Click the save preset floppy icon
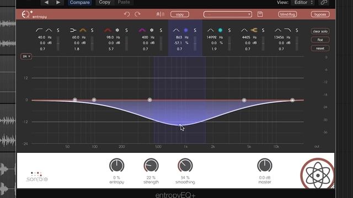 click(x=260, y=14)
